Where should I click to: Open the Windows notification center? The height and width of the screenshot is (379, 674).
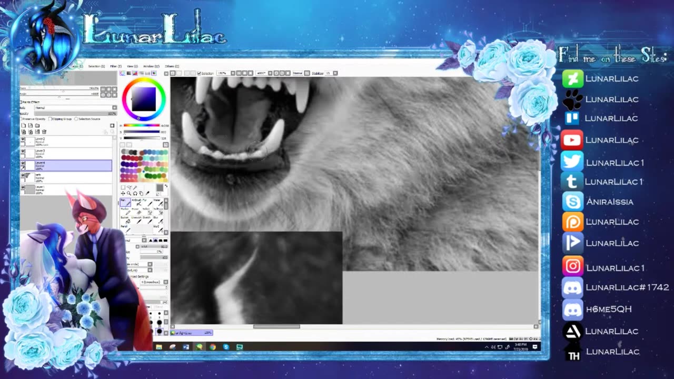coord(535,347)
